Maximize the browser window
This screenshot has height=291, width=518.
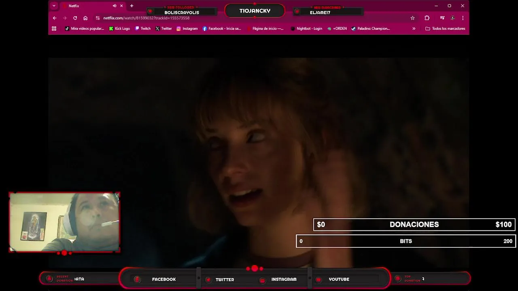[449, 6]
